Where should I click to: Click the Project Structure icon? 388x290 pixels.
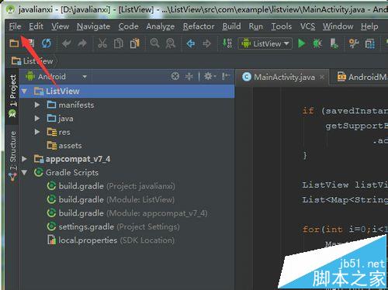pyautogui.click(x=370, y=43)
